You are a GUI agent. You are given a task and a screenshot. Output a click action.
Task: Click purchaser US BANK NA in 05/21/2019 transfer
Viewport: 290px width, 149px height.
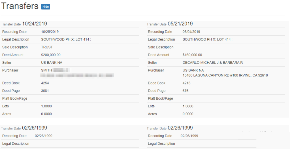[x=193, y=70]
